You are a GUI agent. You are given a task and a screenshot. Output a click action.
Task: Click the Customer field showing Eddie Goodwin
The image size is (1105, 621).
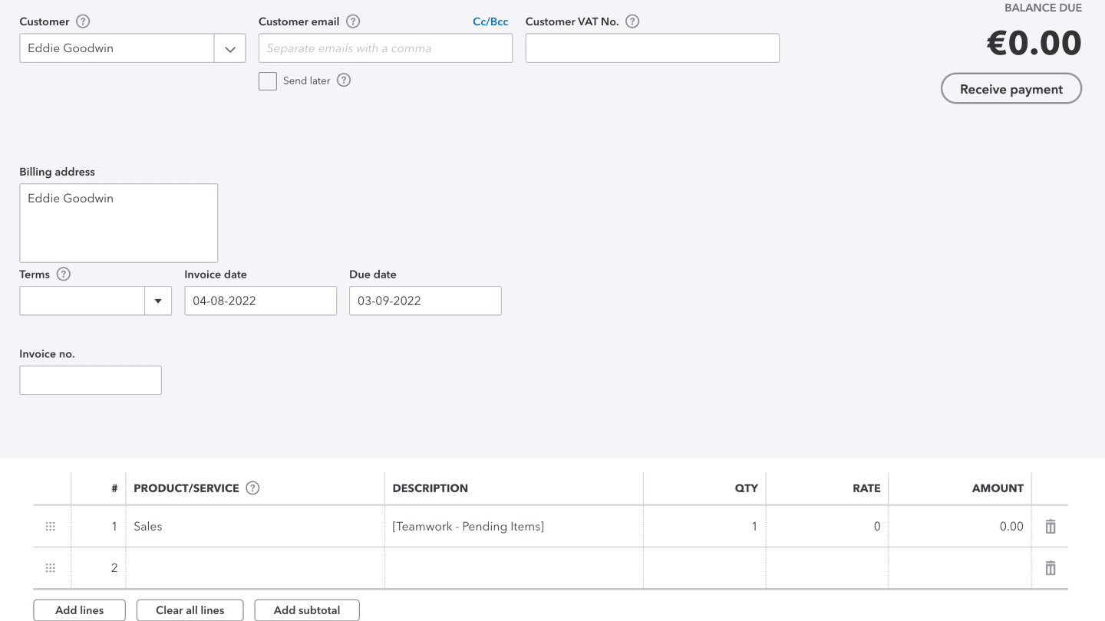(x=117, y=48)
